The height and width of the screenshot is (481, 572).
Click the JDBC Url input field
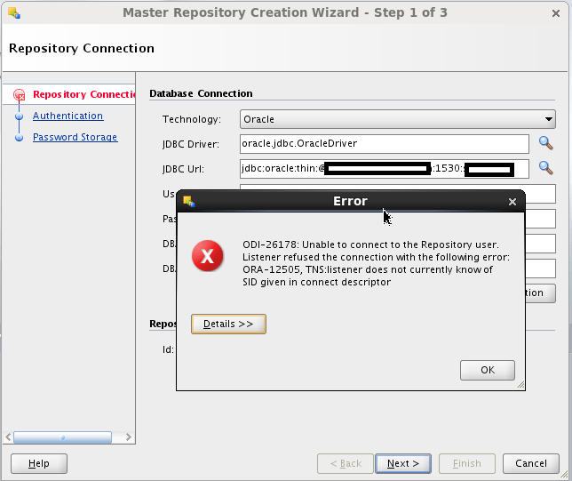coord(384,169)
